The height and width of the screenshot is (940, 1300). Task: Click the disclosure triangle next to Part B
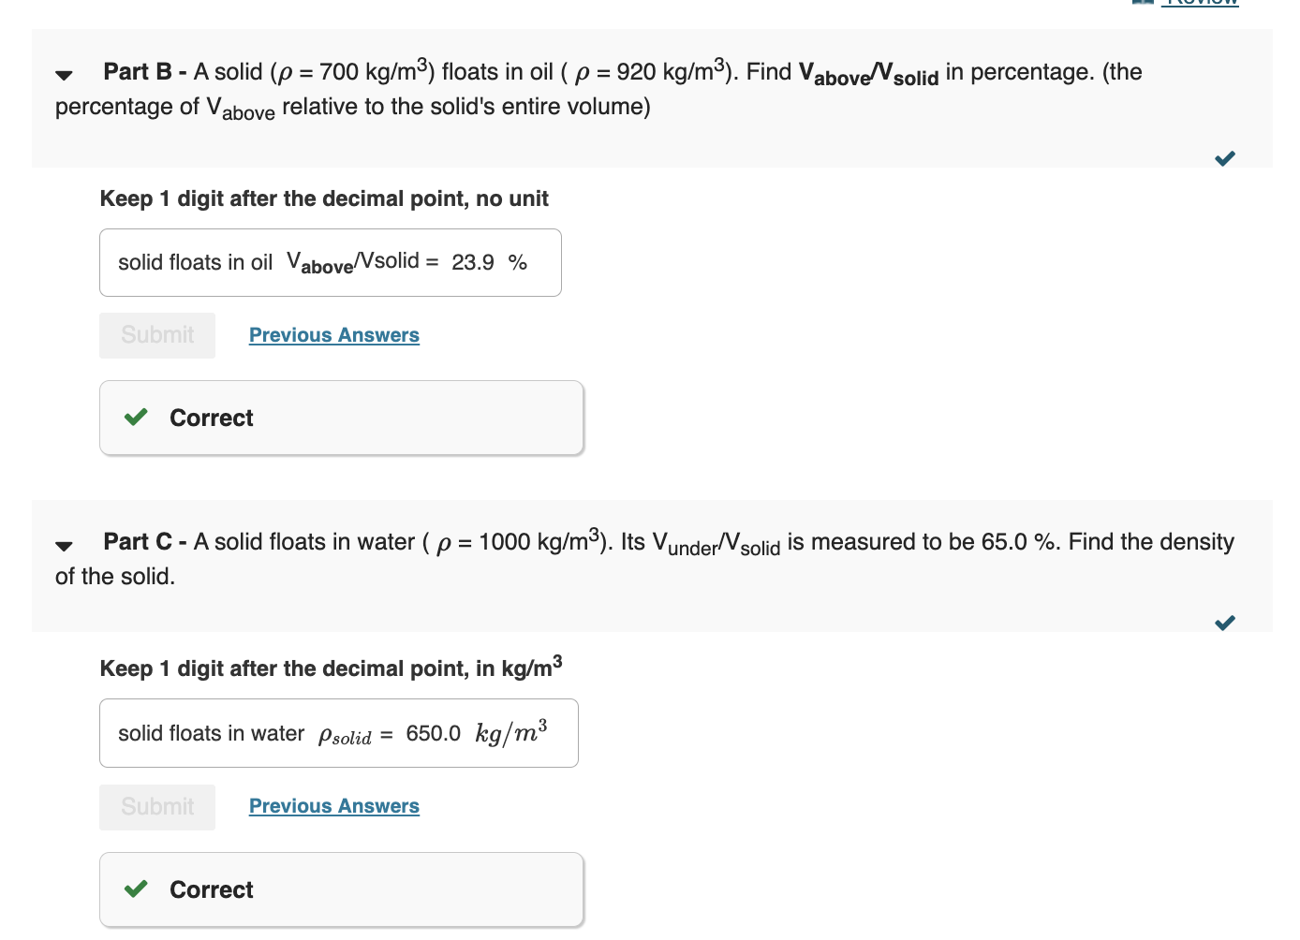point(63,74)
